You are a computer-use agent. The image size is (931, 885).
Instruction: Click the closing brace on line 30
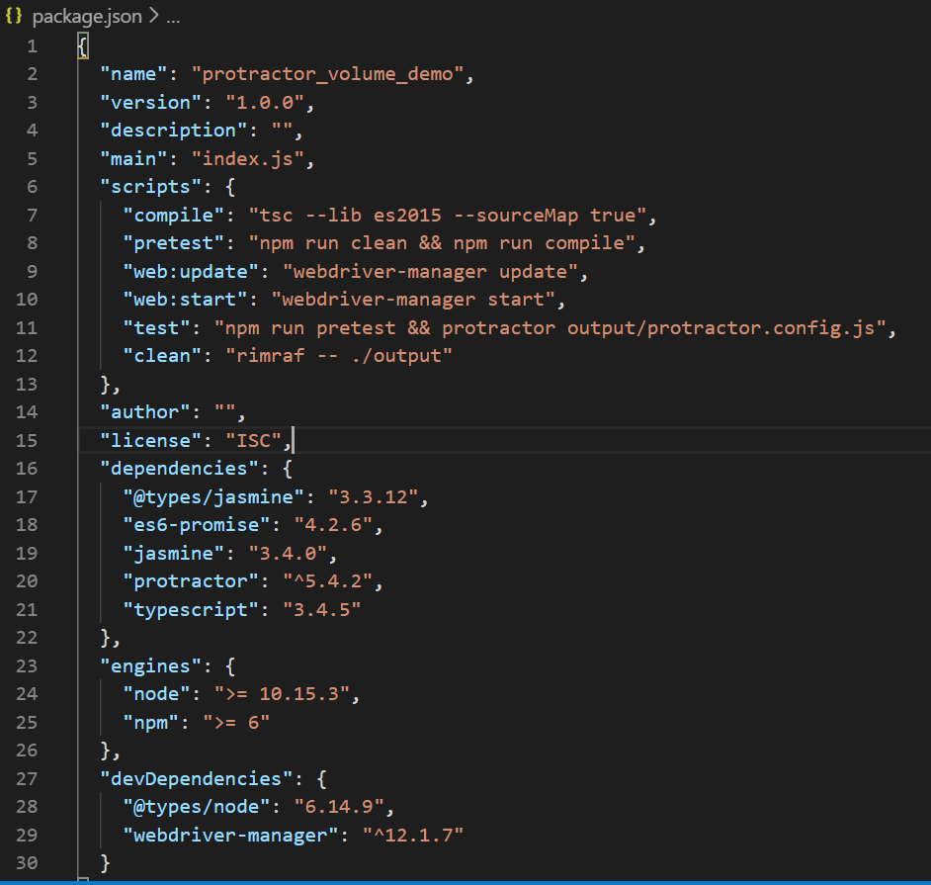click(x=106, y=862)
